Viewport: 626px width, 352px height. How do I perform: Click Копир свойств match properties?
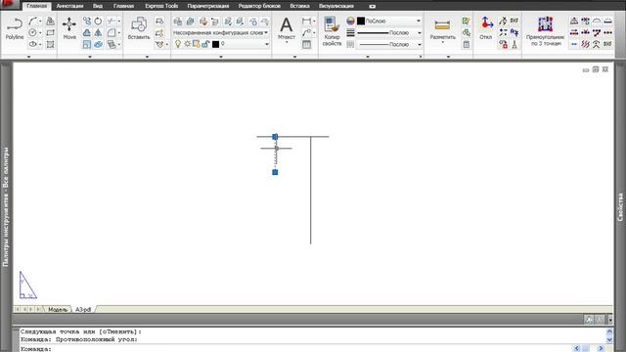click(x=332, y=31)
